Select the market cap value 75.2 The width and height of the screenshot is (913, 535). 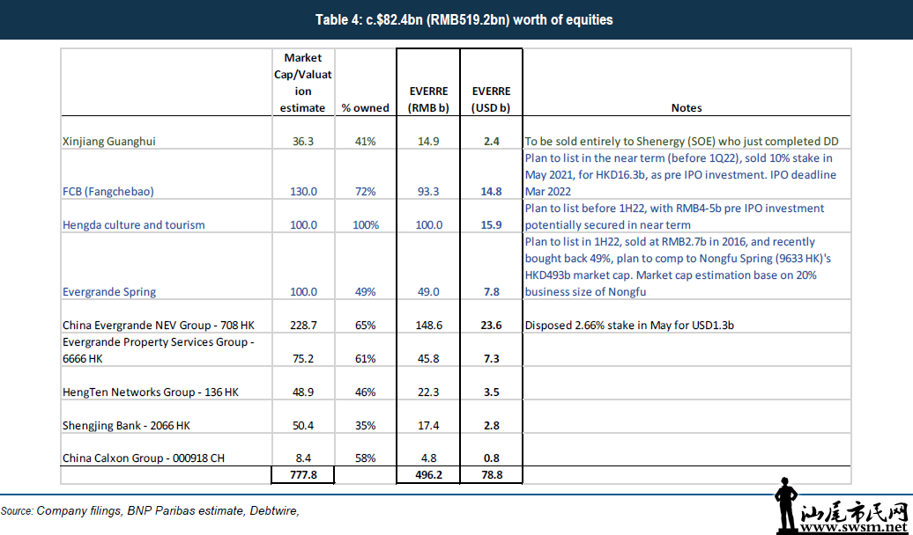point(303,359)
